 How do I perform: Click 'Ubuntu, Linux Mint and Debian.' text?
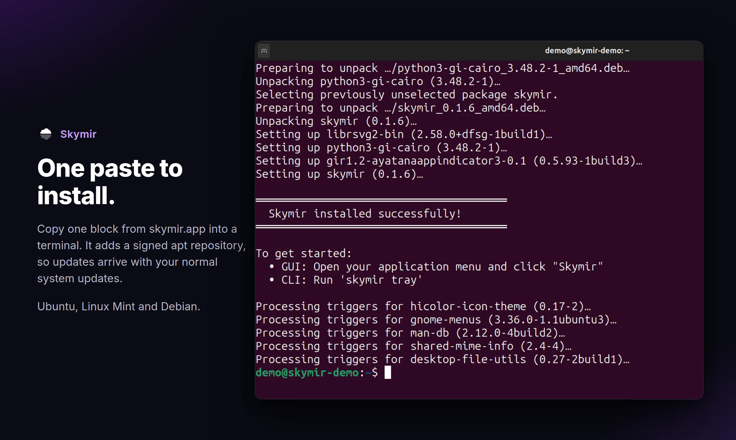pos(119,306)
